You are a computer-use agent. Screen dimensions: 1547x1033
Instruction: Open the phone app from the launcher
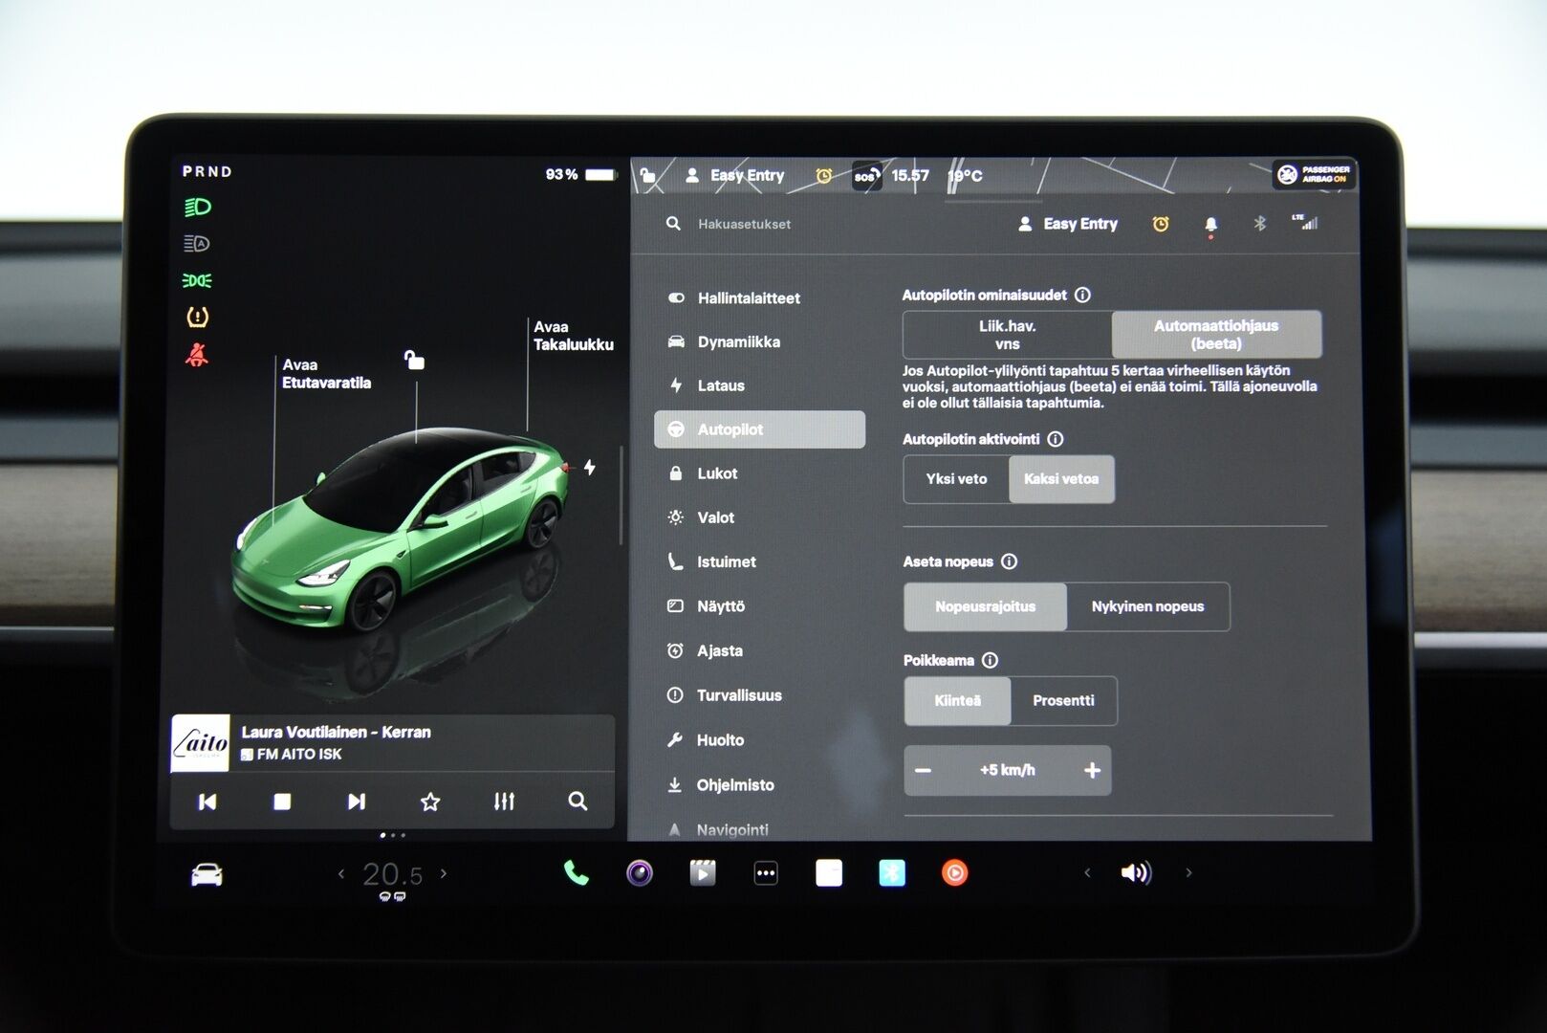coord(575,872)
